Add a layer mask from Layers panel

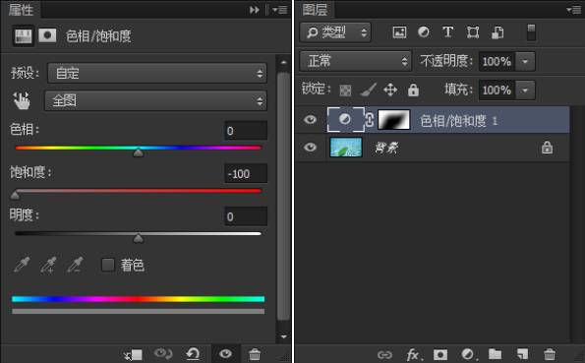[x=439, y=354]
